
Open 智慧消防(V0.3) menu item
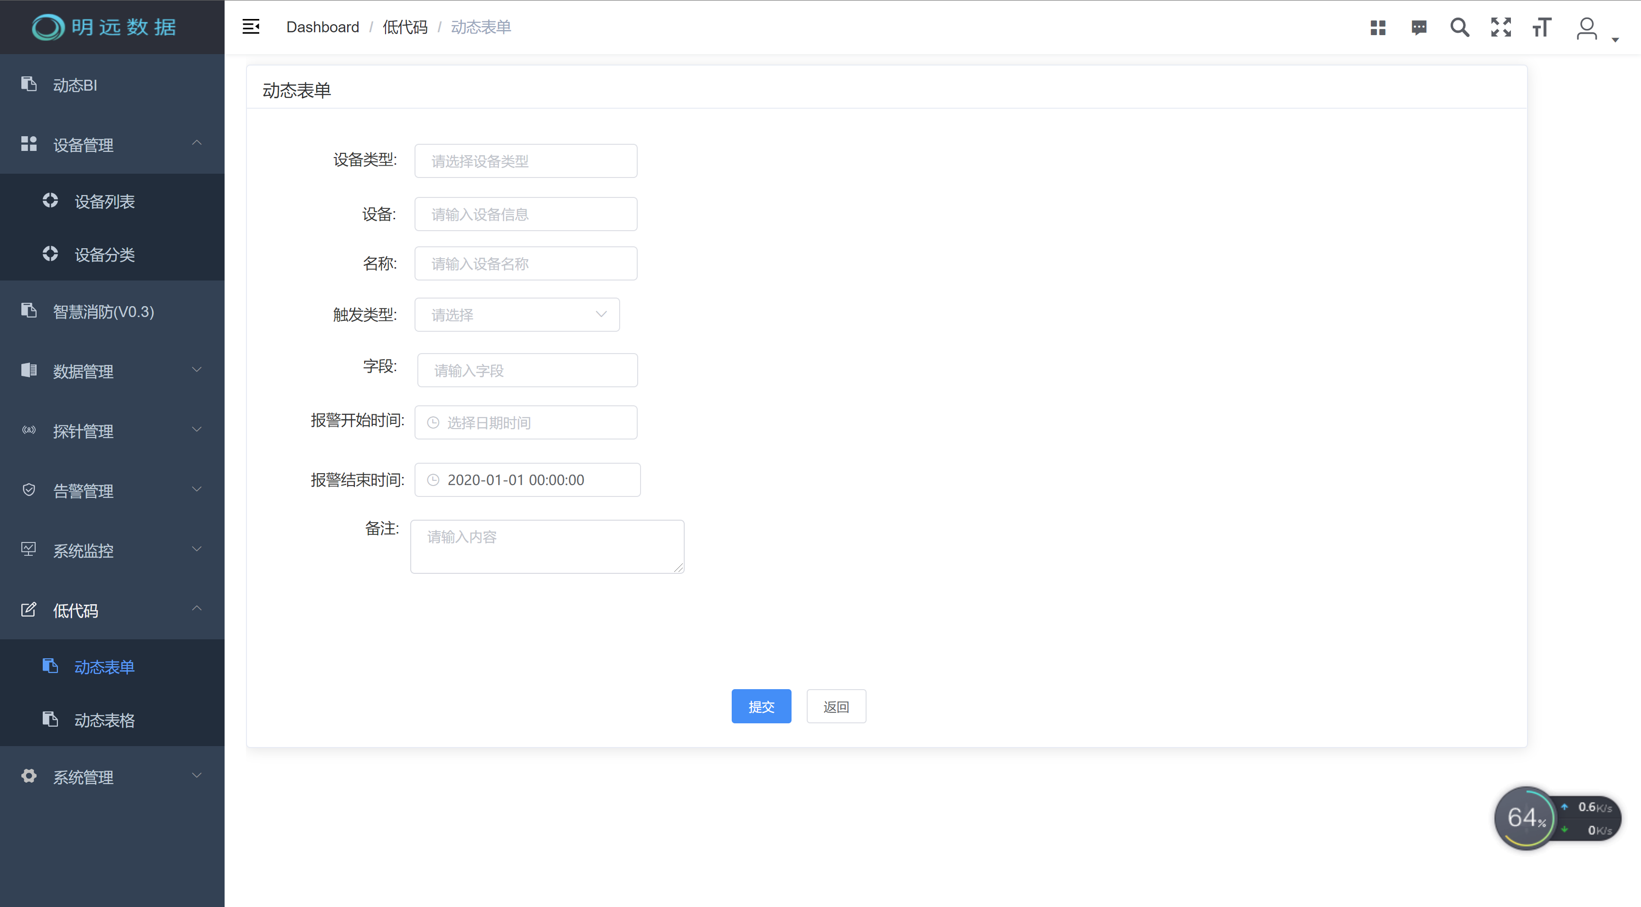(112, 311)
